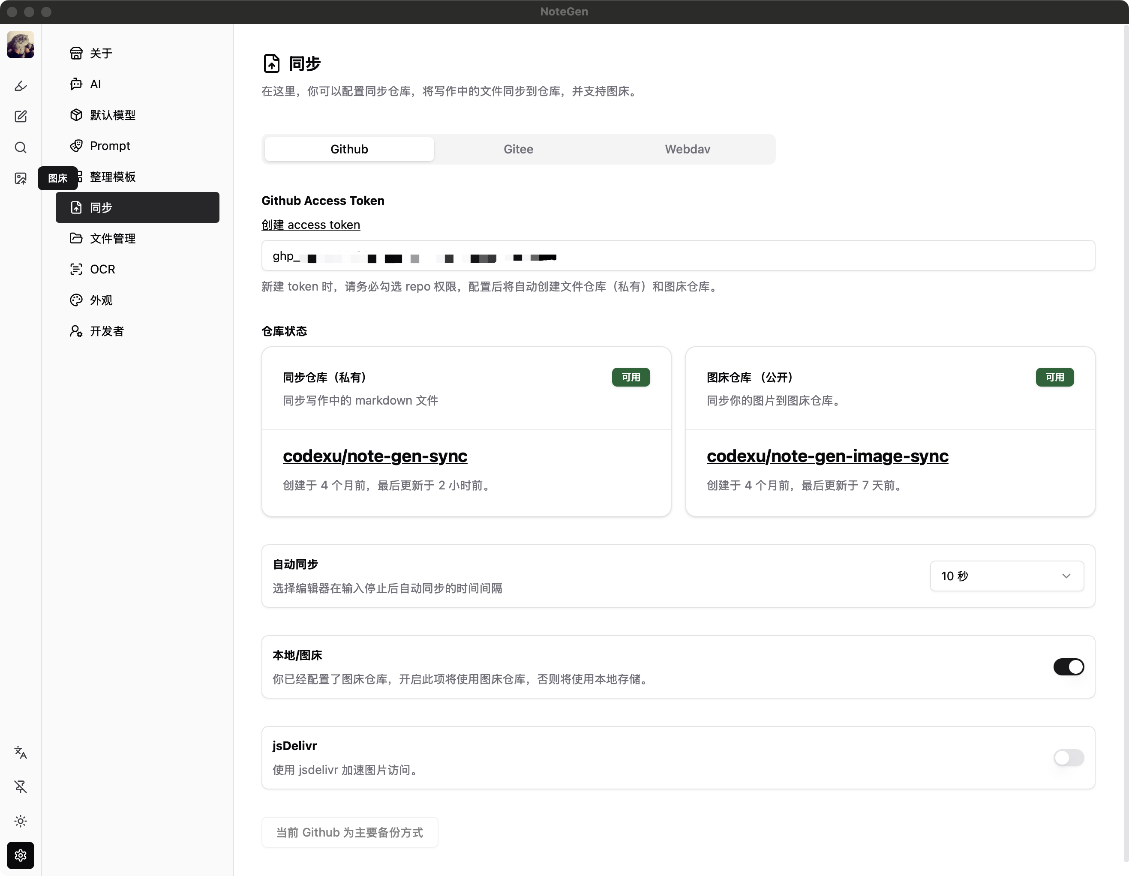
Task: Click the Prompt mask icon
Action: 76,146
